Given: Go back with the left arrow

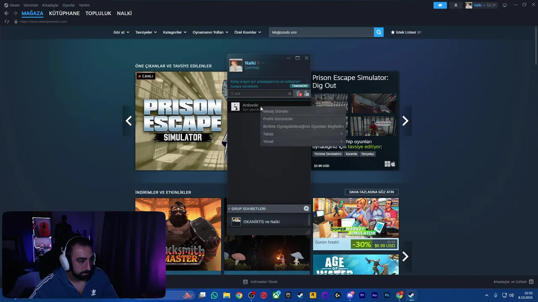Looking at the screenshot, I should 6,13.
